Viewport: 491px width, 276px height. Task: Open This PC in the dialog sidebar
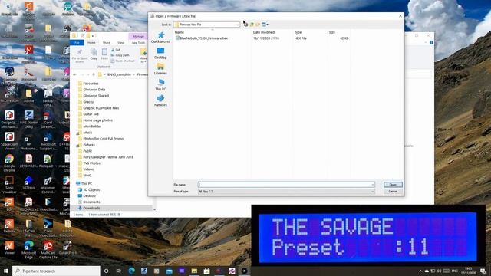click(160, 85)
